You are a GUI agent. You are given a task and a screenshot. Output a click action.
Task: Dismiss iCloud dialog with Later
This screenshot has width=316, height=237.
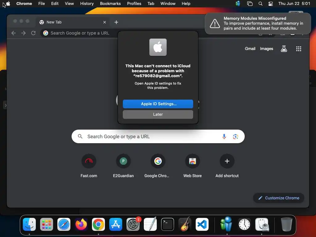click(x=158, y=114)
